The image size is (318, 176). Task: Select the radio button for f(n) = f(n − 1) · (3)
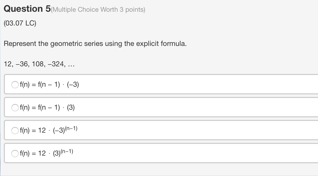point(15,107)
